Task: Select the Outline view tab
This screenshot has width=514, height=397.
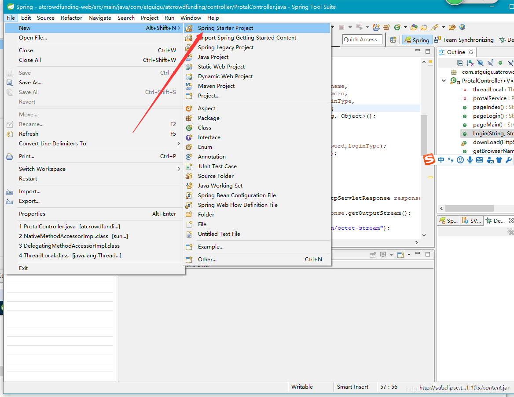Action: tap(456, 52)
